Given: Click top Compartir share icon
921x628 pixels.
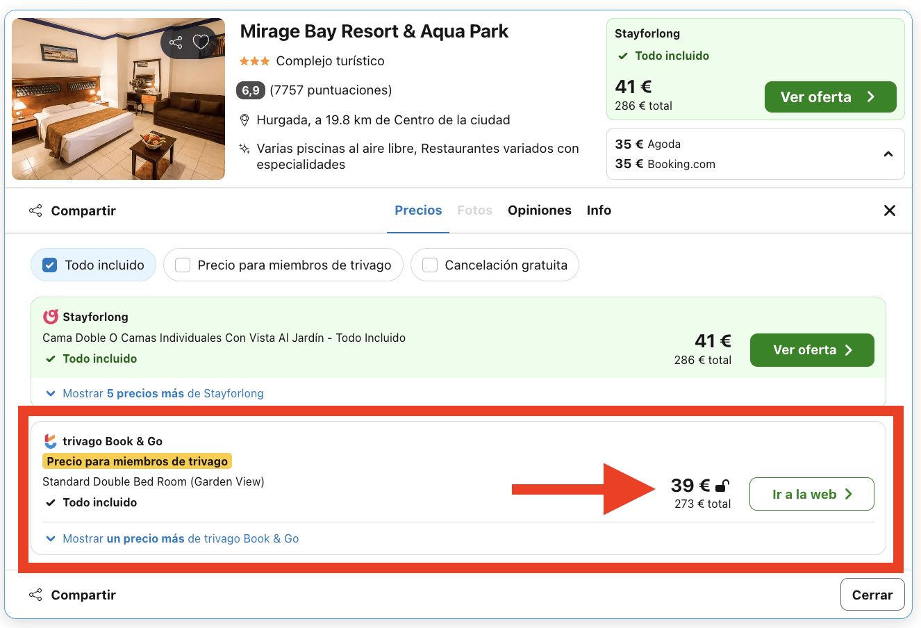Looking at the screenshot, I should coord(35,210).
